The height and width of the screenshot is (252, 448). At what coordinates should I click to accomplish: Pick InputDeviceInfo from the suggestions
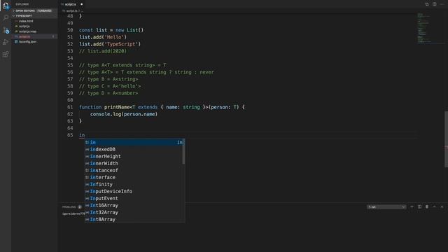(134, 191)
